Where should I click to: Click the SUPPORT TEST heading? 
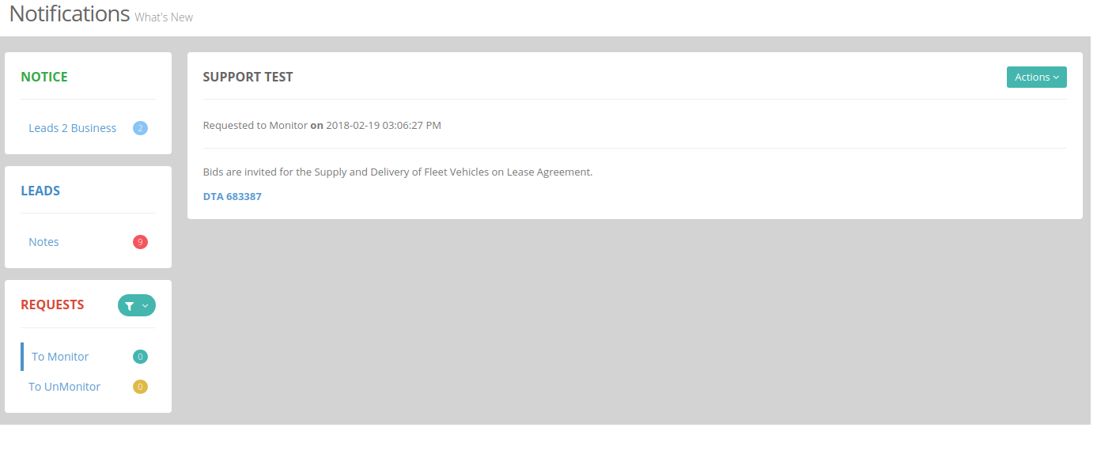click(x=248, y=77)
